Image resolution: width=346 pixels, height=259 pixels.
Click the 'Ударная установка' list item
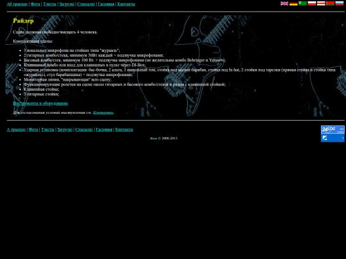[179, 72]
